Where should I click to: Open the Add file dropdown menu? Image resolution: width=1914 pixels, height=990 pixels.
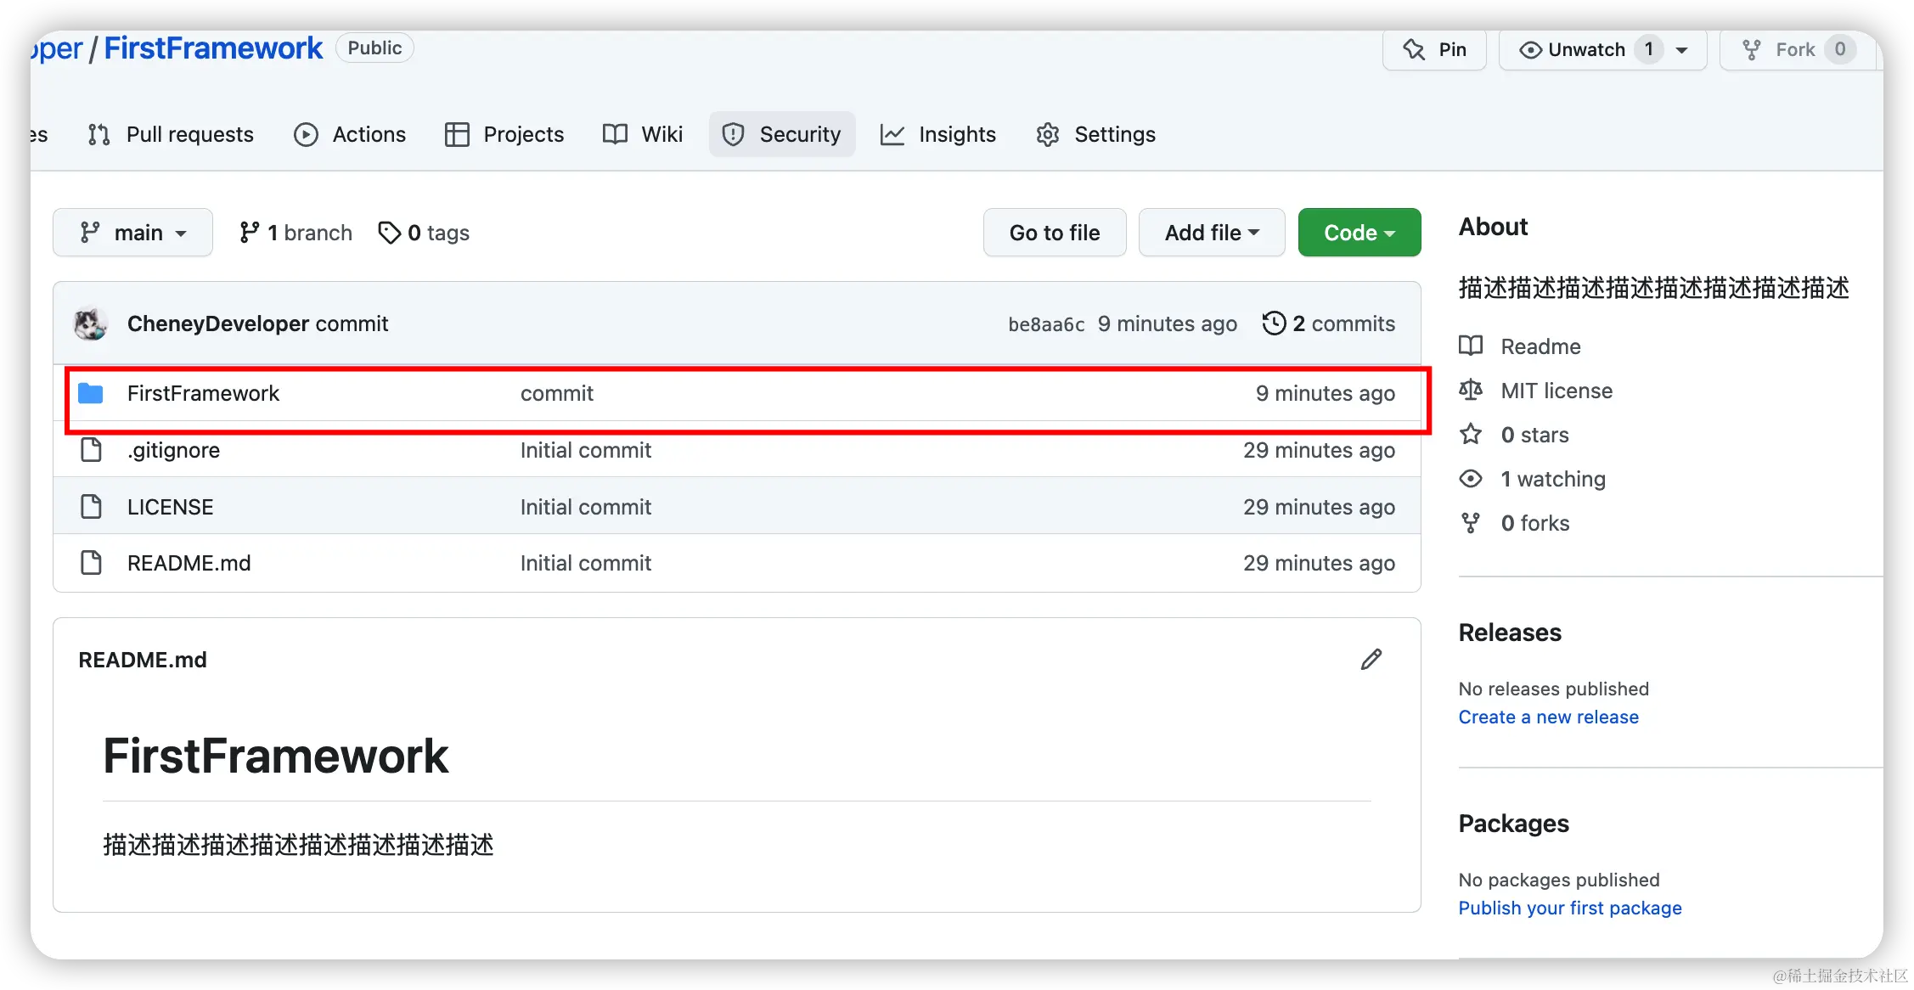click(x=1211, y=233)
